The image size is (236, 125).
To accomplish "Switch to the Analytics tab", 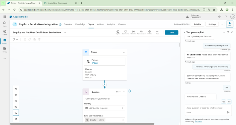I will (111, 24).
